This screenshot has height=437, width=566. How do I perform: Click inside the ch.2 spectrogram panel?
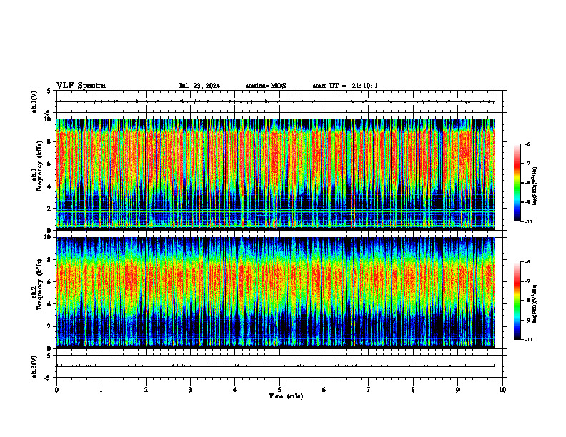pos(275,293)
